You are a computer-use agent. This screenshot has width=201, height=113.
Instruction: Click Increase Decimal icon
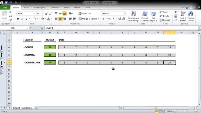pyautogui.click(x=119, y=19)
